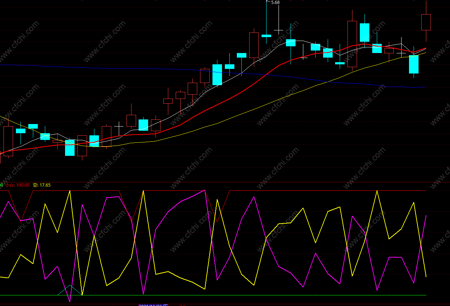Select the red 小心: 100.00 indicator value
This screenshot has width=450, height=306.
[17, 185]
